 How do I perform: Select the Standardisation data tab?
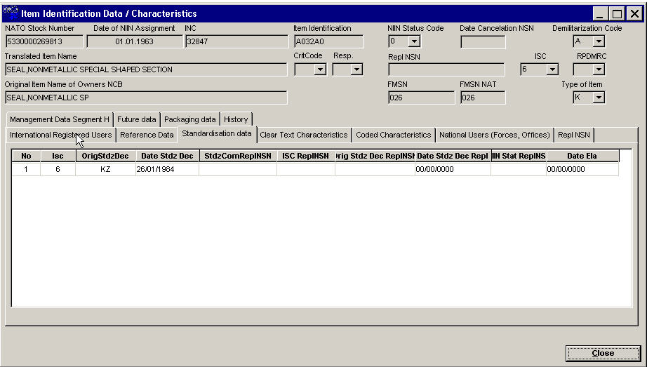tap(217, 134)
